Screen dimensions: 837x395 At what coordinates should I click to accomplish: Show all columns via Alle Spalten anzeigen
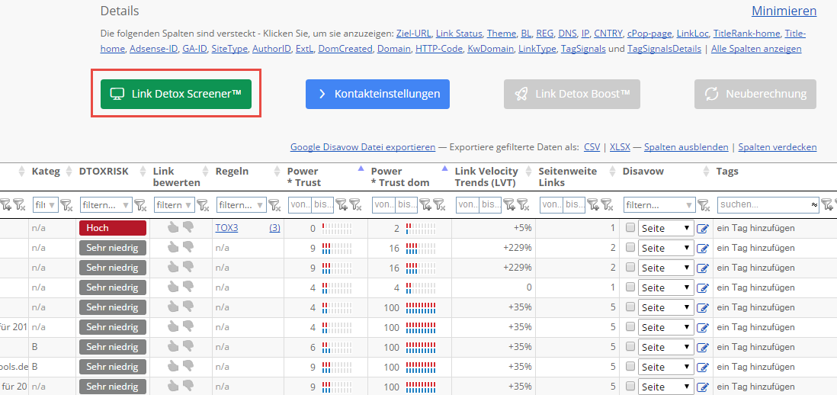pos(756,49)
